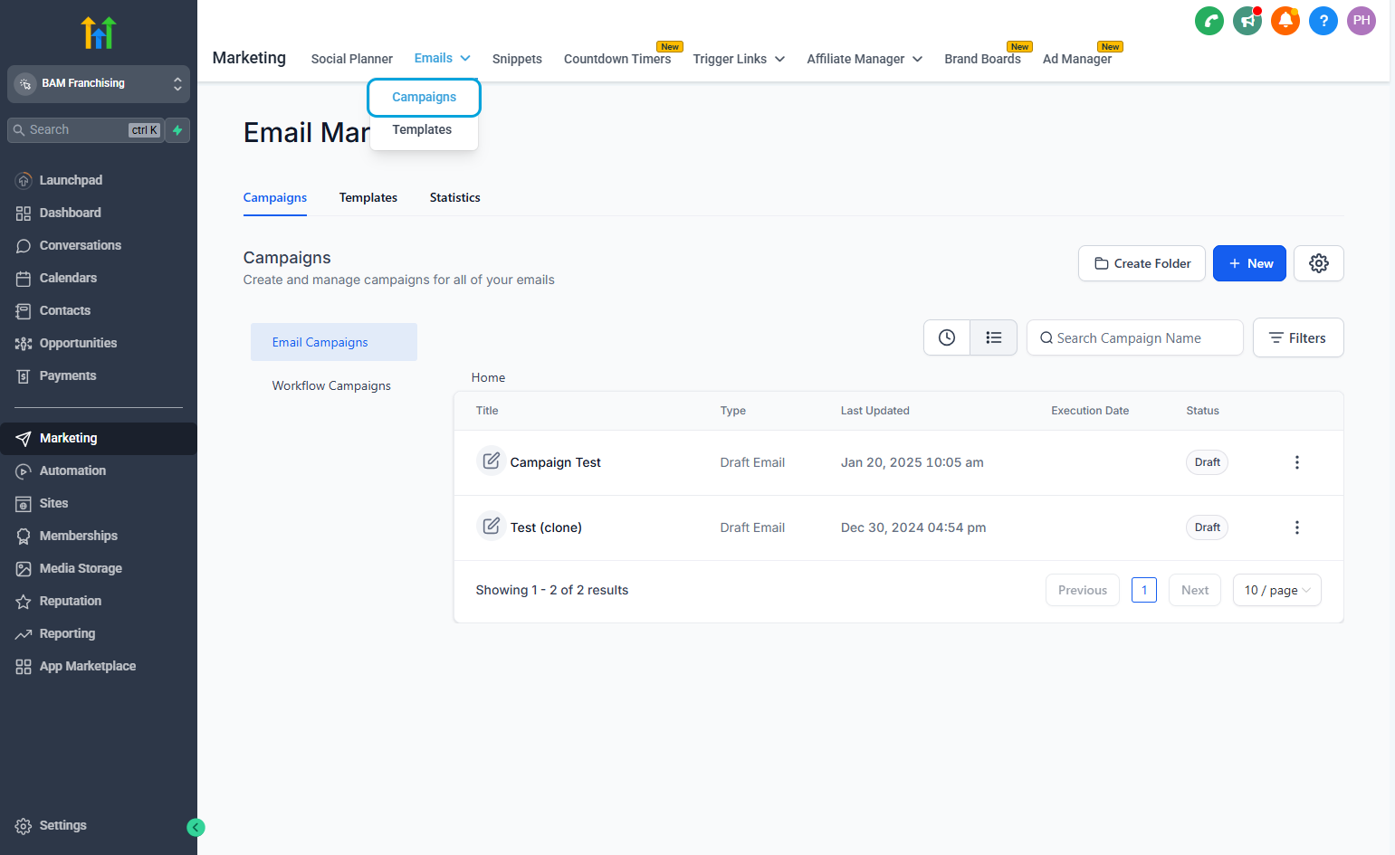Open Brand Boards in the top navigation
Screen dimensions: 1395x855
tap(982, 59)
